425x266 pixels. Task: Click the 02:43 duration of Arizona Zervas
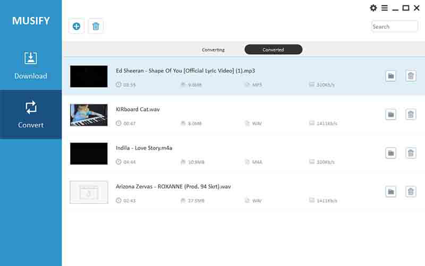[129, 201]
